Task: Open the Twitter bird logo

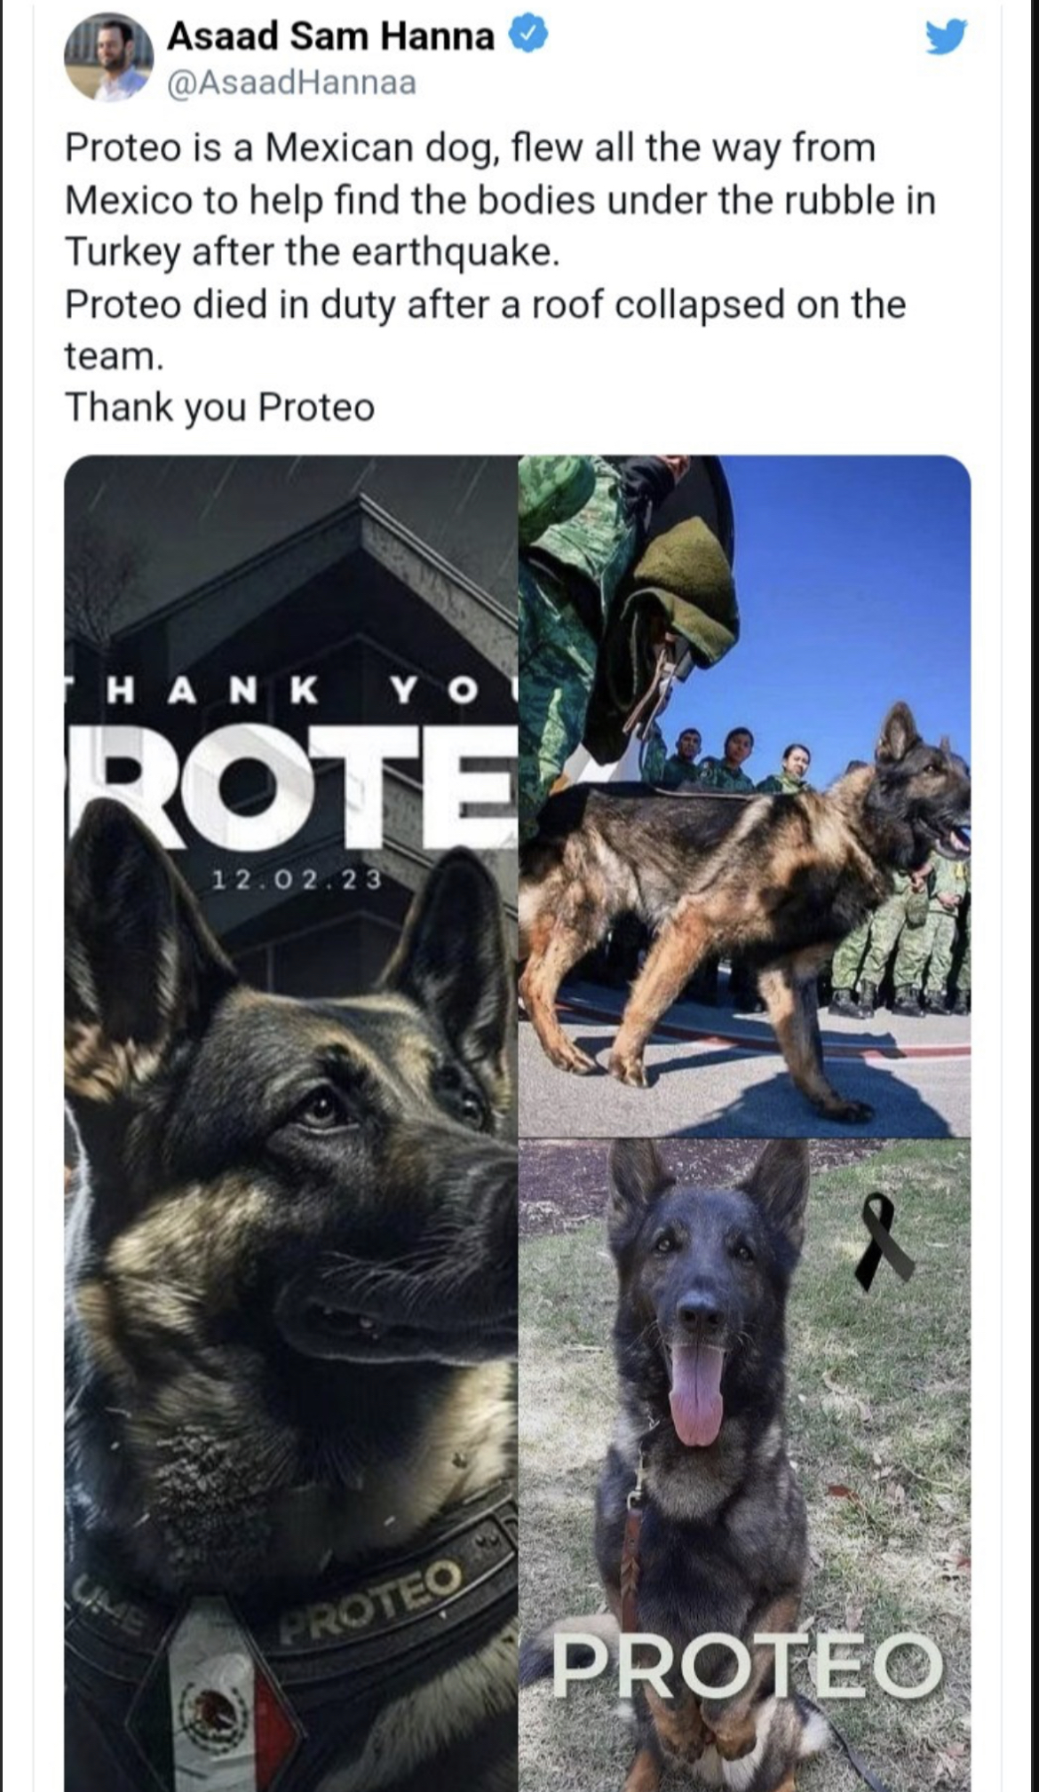Action: (x=946, y=37)
